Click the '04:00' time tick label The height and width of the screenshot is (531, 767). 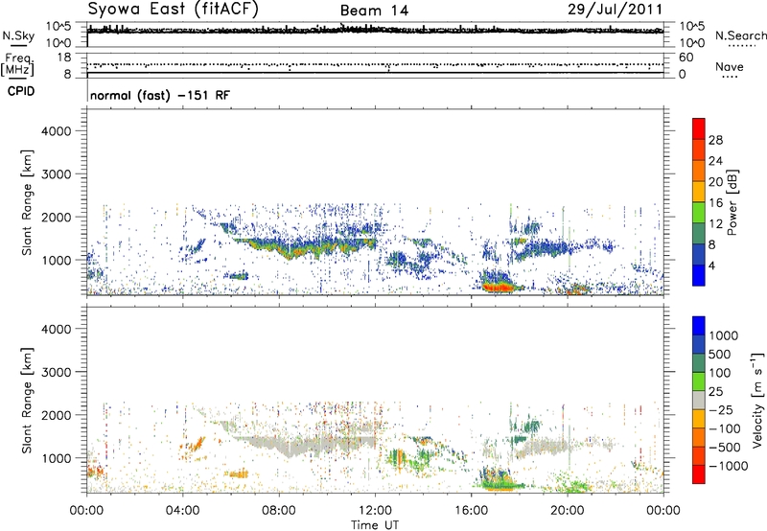point(182,511)
